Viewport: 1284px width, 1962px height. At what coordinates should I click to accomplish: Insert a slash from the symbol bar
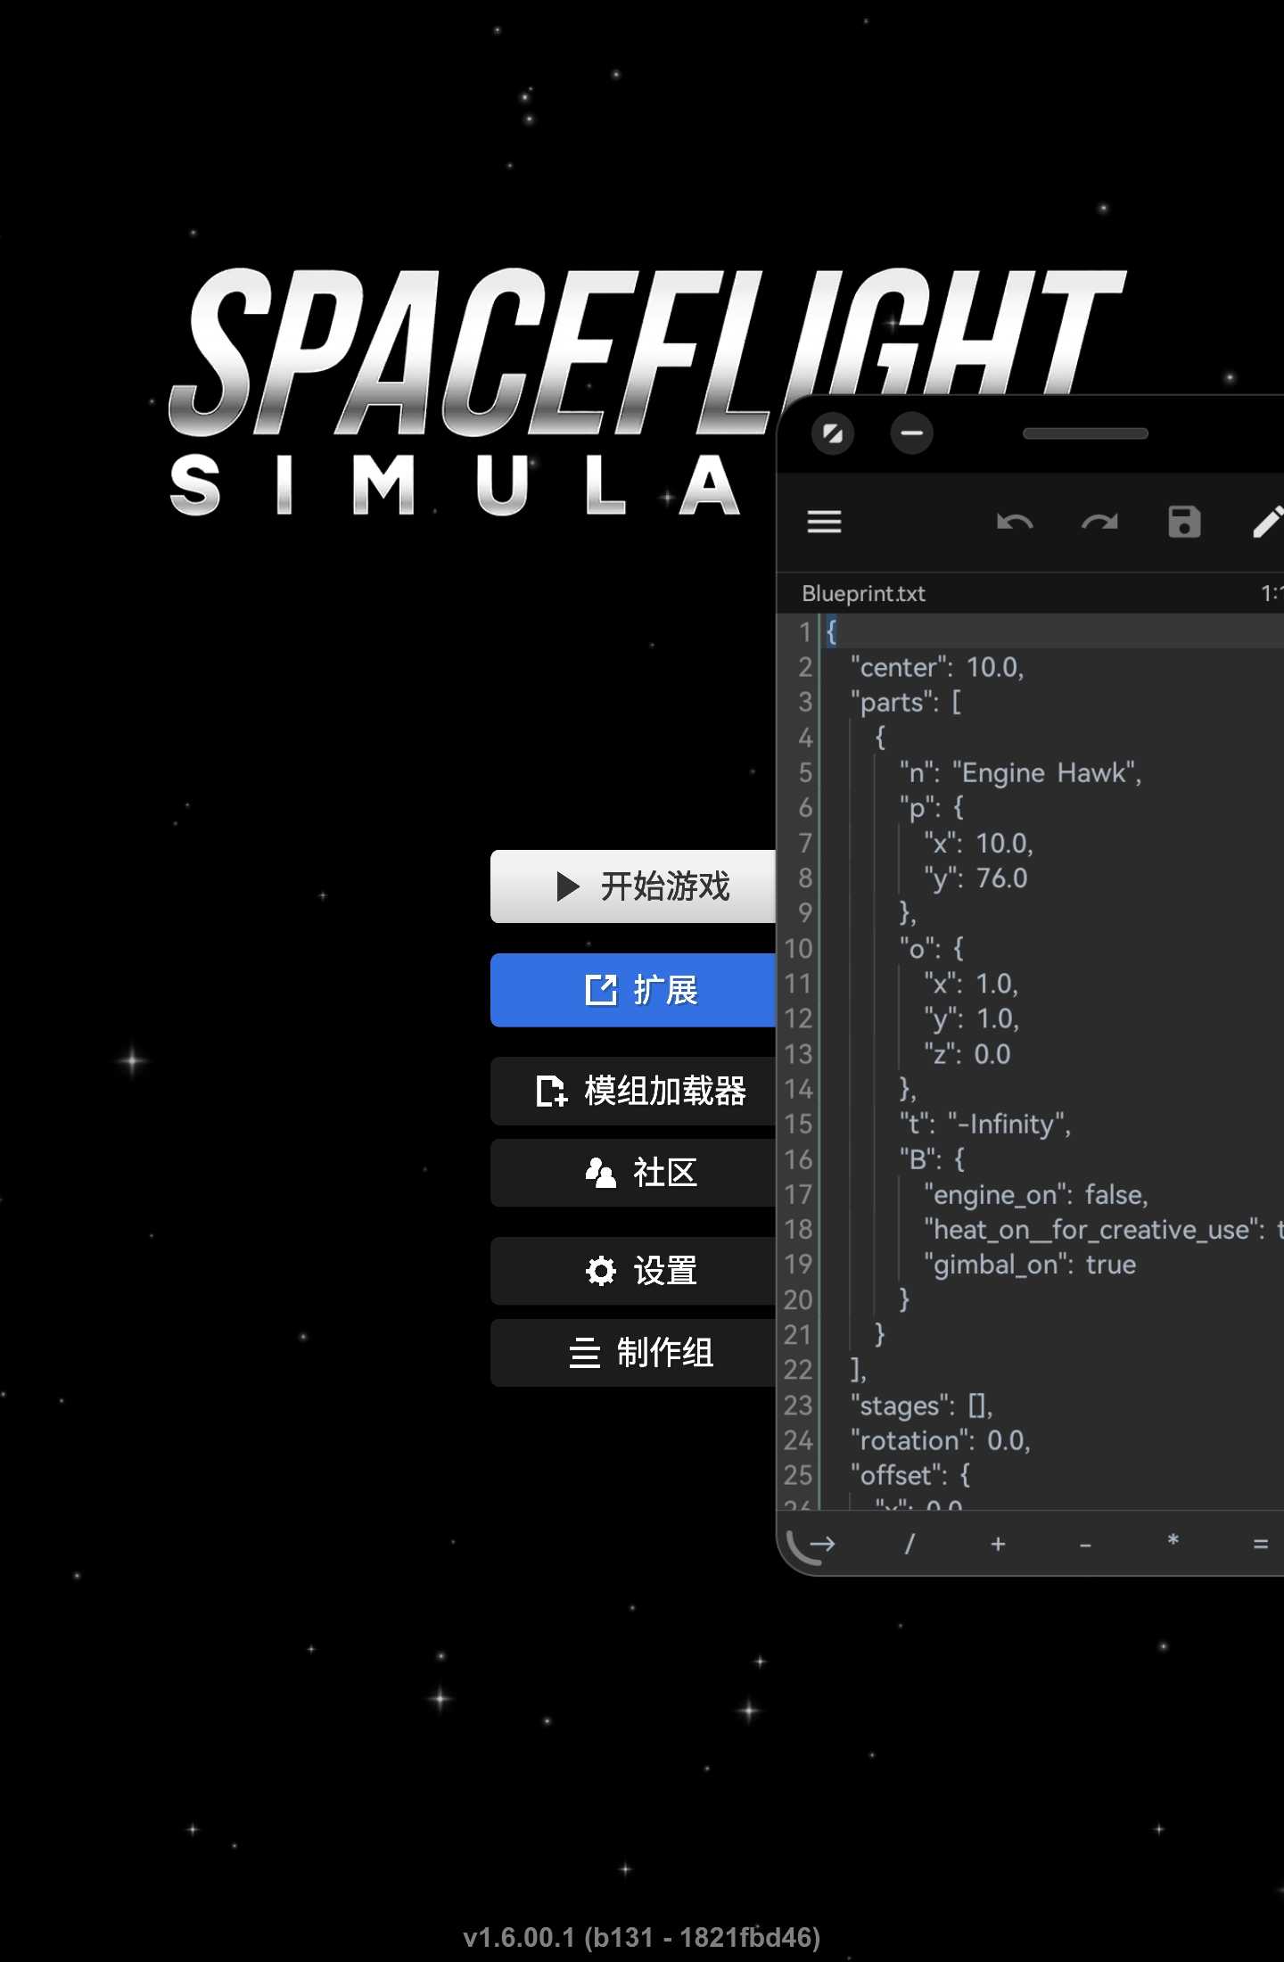pos(909,1544)
